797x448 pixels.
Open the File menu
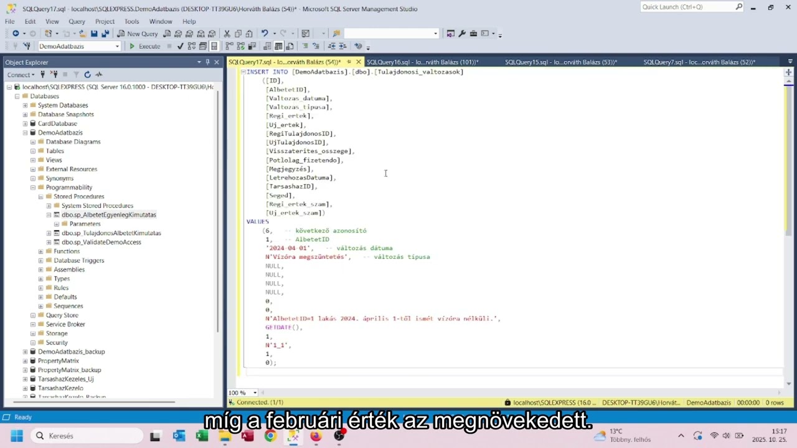tap(9, 21)
